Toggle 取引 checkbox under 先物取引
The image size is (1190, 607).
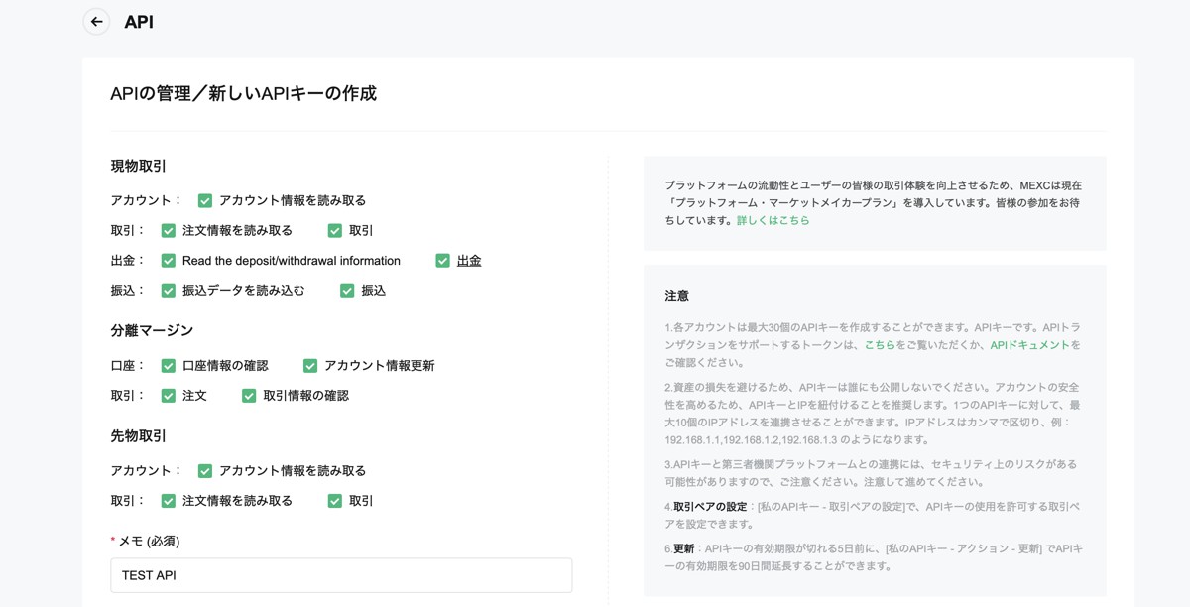pyautogui.click(x=334, y=501)
